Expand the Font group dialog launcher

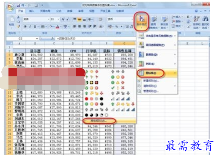click(x=69, y=33)
